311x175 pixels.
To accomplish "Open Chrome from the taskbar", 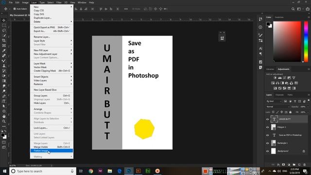I will 91,171.
